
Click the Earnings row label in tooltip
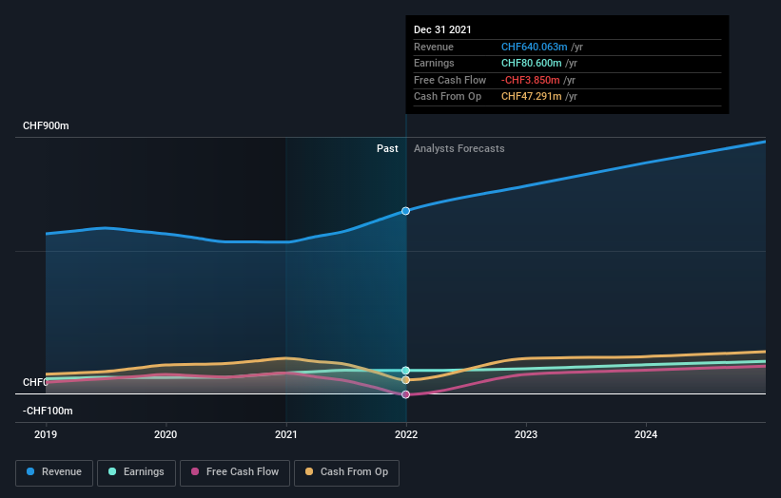(x=434, y=63)
